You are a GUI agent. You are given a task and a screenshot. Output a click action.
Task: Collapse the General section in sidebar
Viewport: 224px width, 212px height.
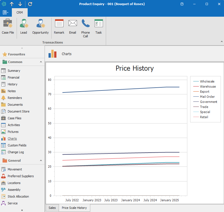pyautogui.click(x=41, y=161)
